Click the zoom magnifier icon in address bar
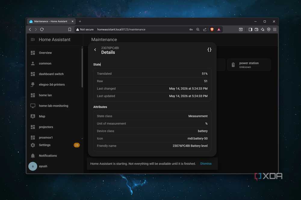This screenshot has height=200, width=301. [198, 29]
